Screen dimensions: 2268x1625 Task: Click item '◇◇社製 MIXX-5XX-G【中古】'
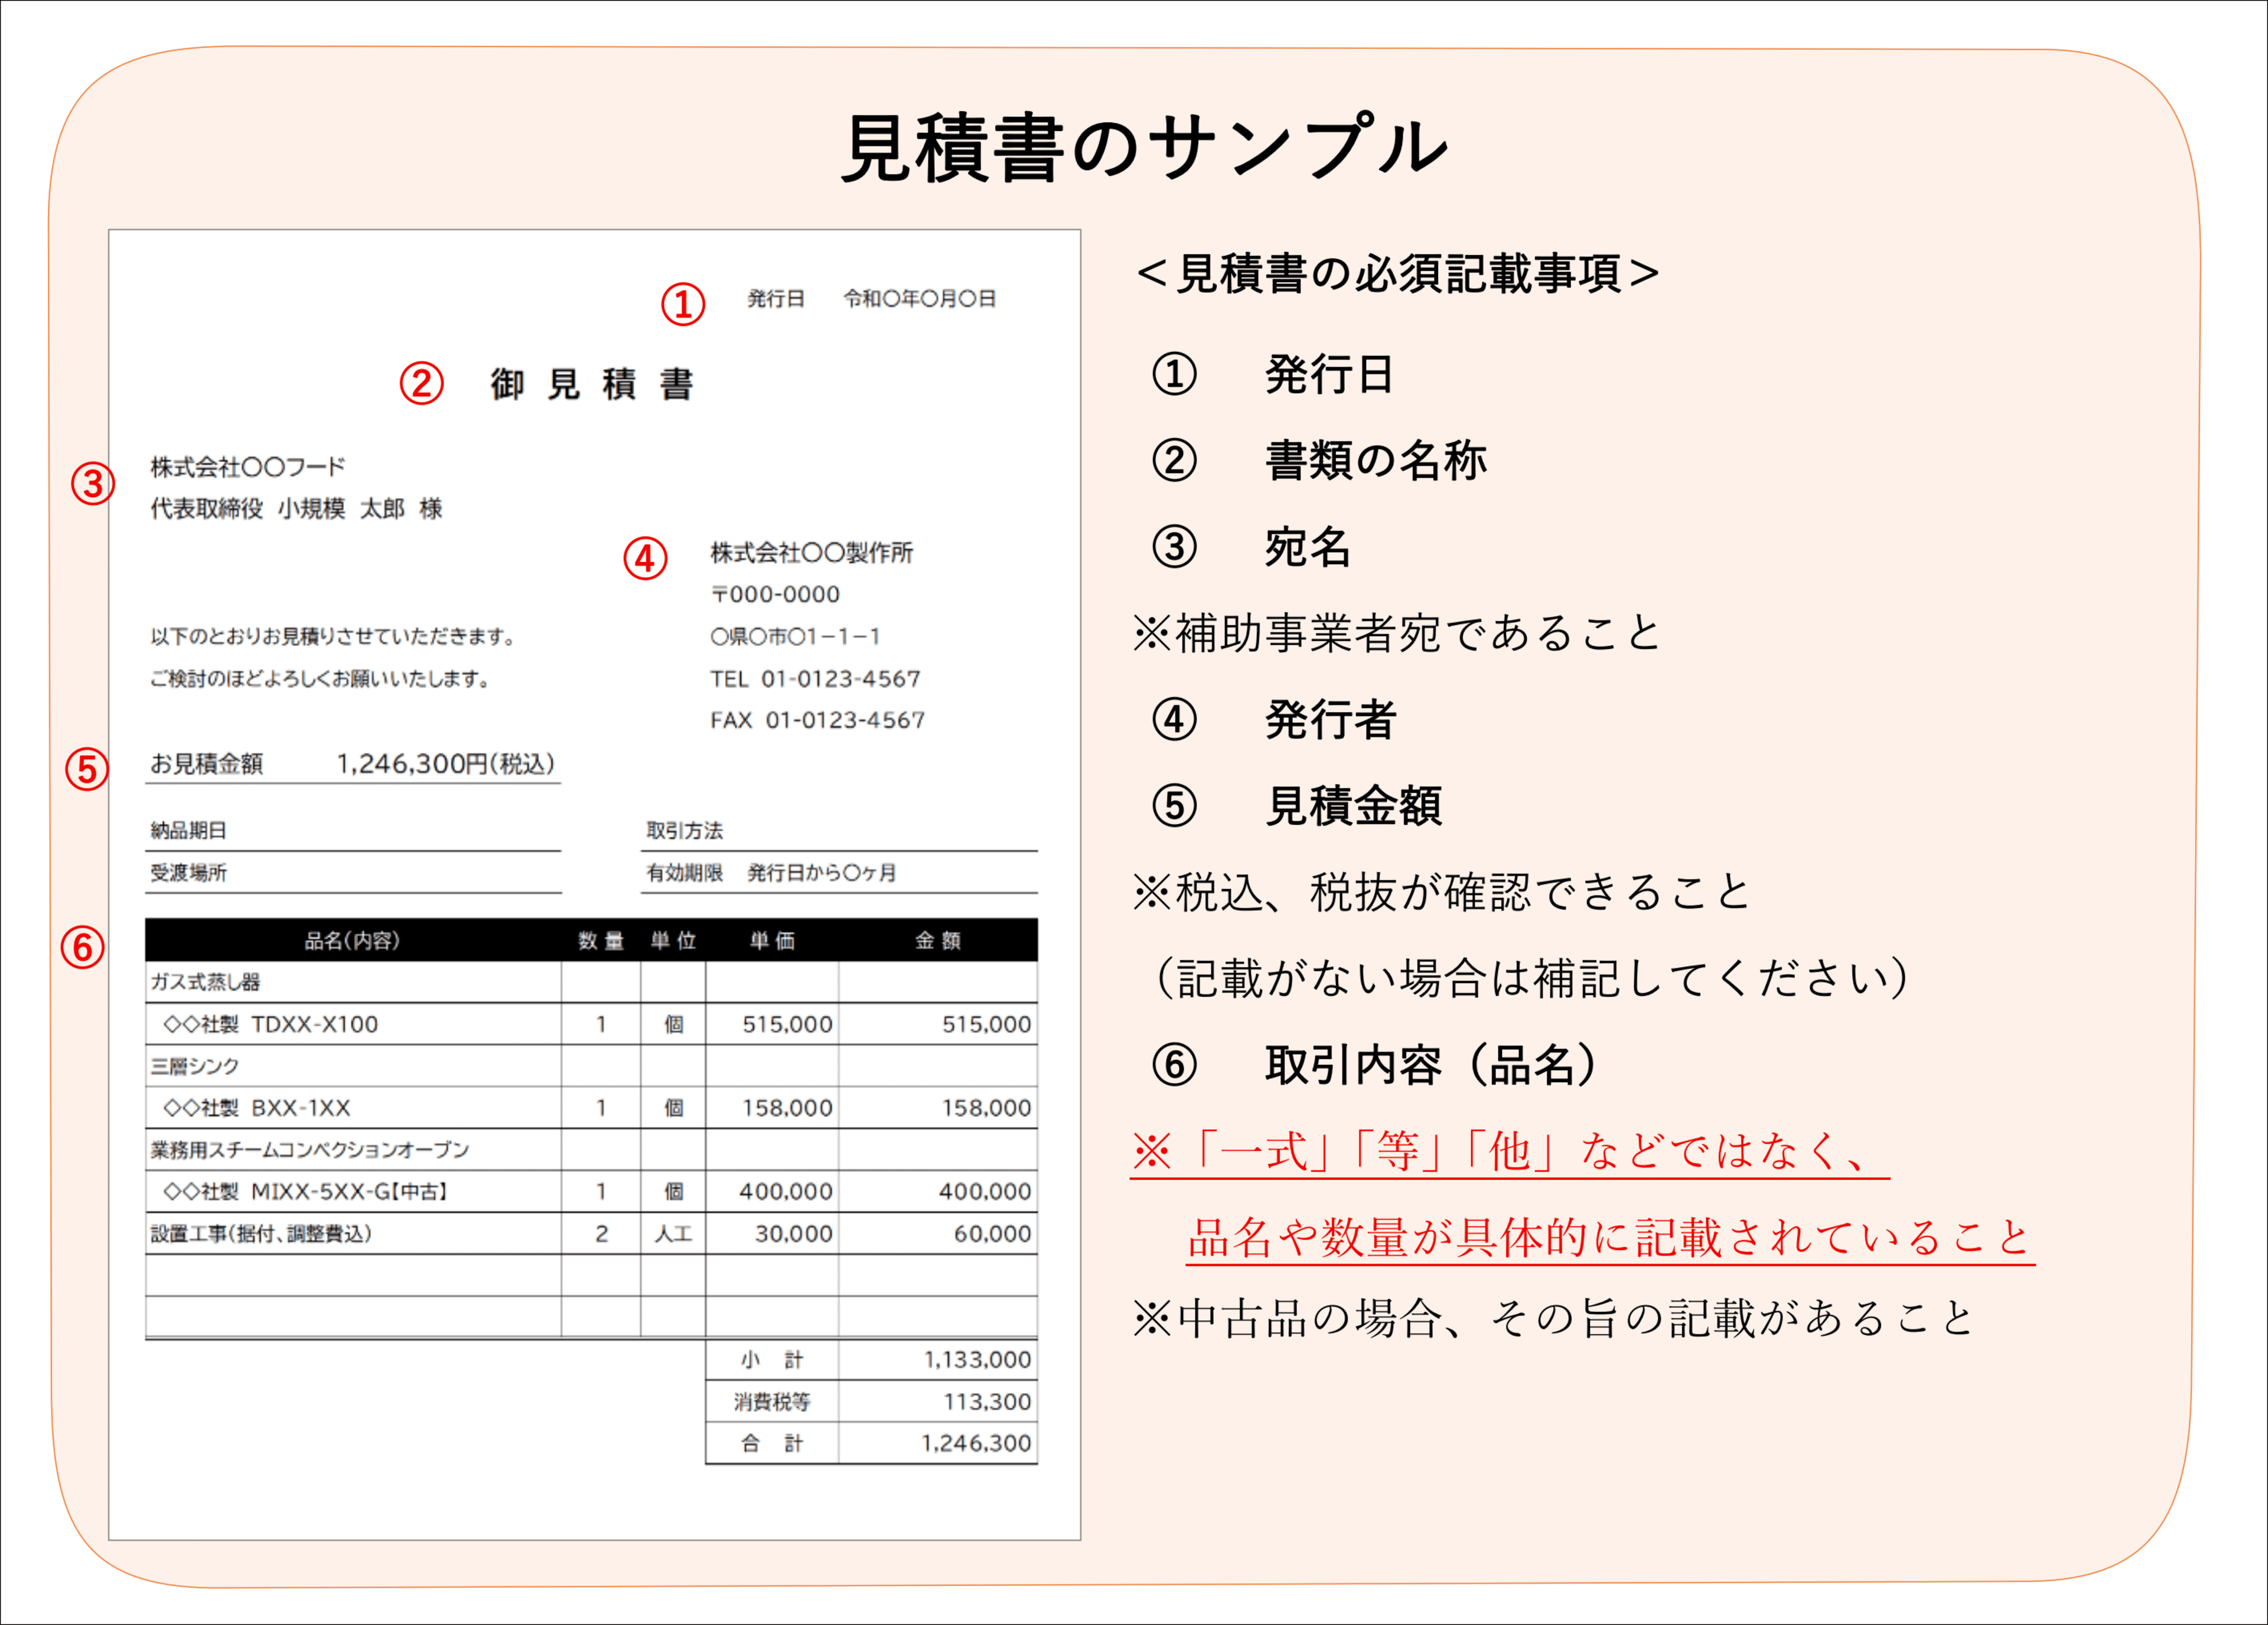[306, 1191]
